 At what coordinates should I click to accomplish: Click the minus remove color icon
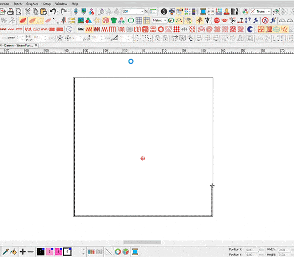pos(30,252)
